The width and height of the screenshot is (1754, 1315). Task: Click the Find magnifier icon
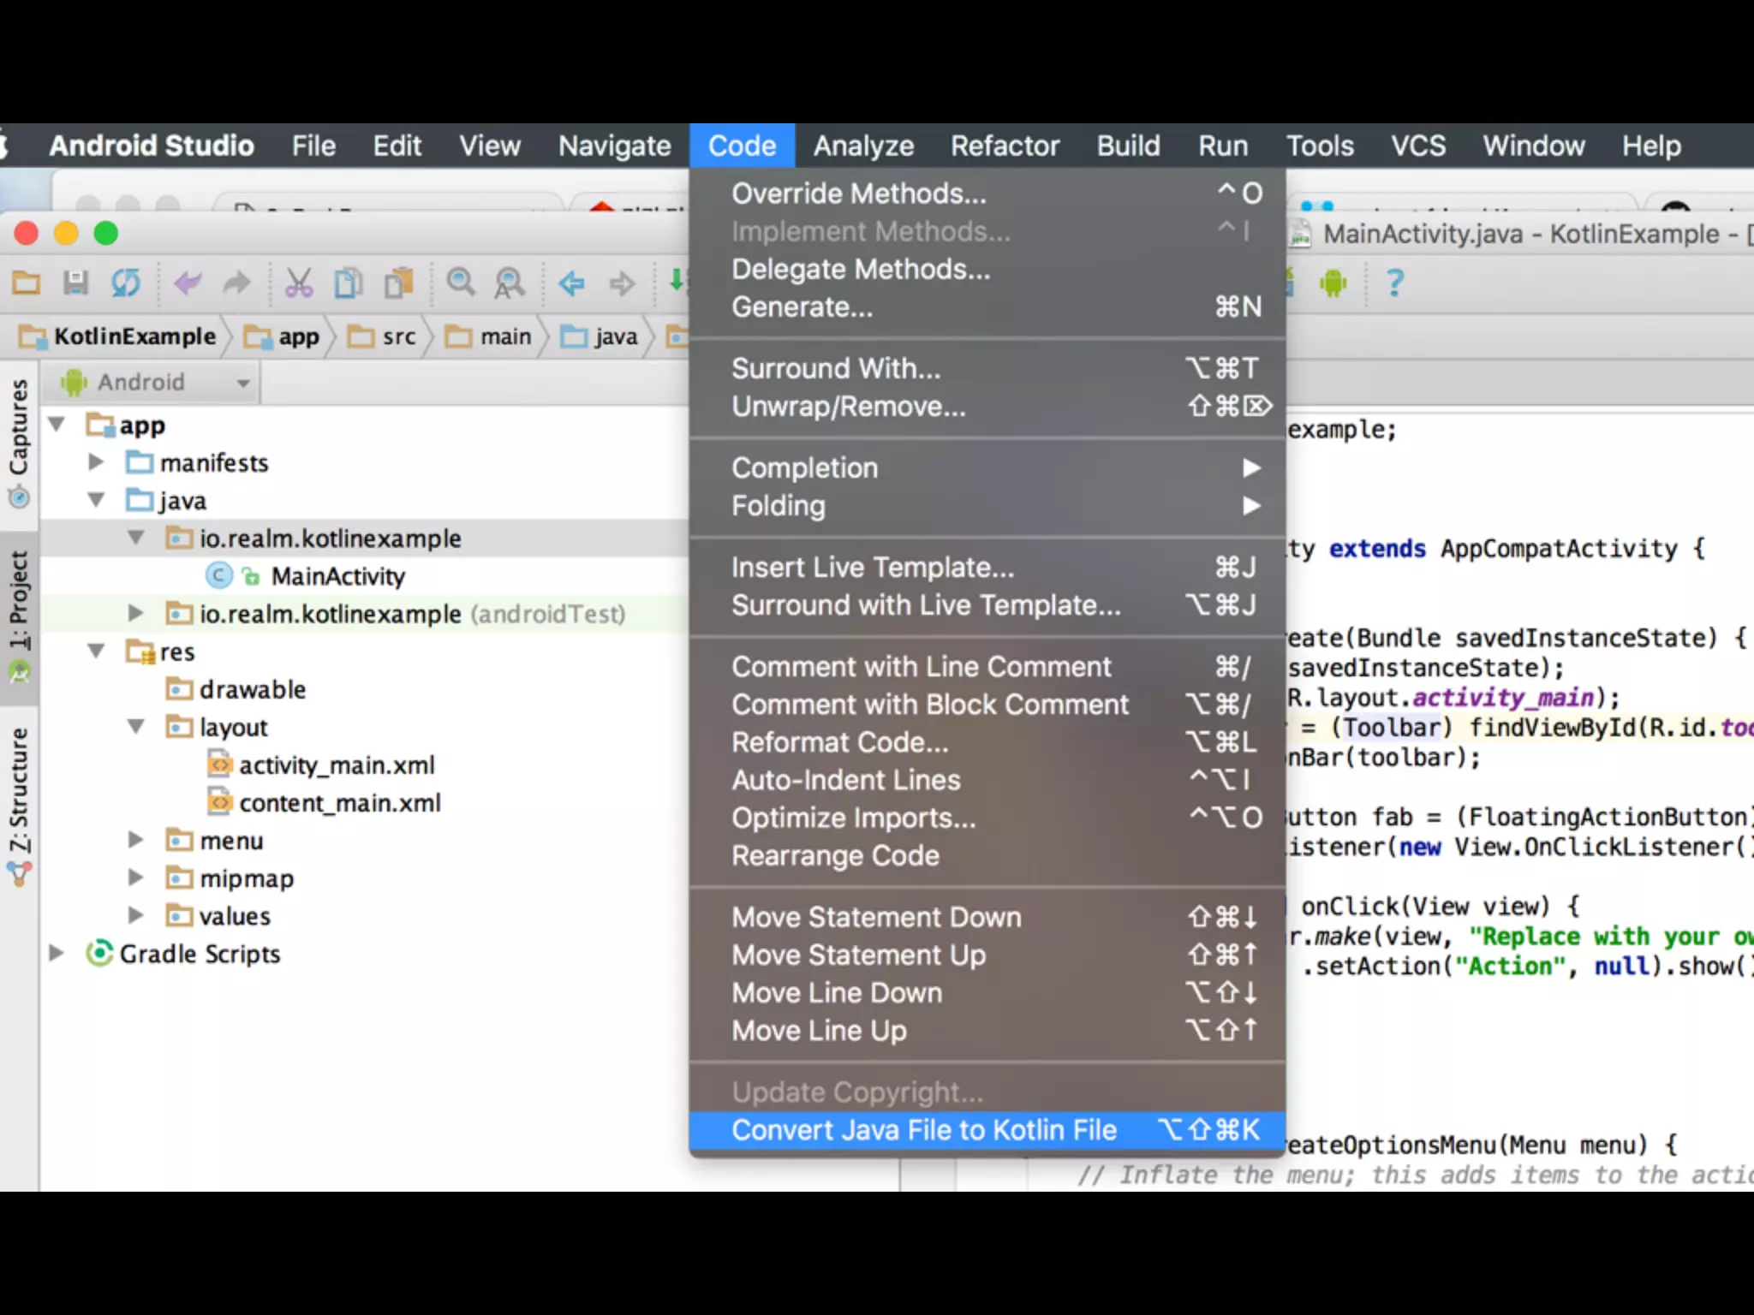[x=461, y=283]
